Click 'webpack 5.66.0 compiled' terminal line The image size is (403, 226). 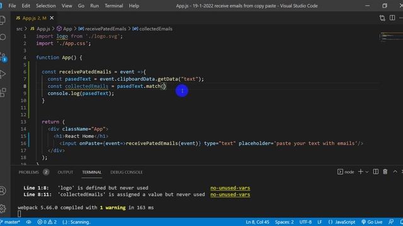(x=86, y=208)
